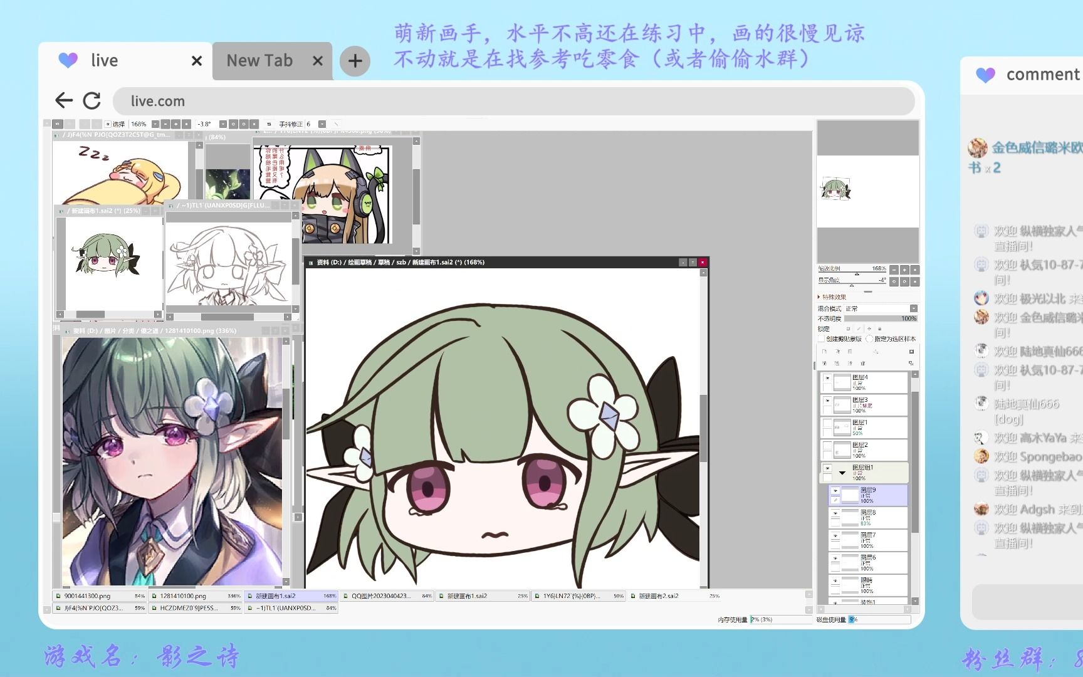Select layer 图层6 in the layer list
This screenshot has width=1083, height=677.
868,563
